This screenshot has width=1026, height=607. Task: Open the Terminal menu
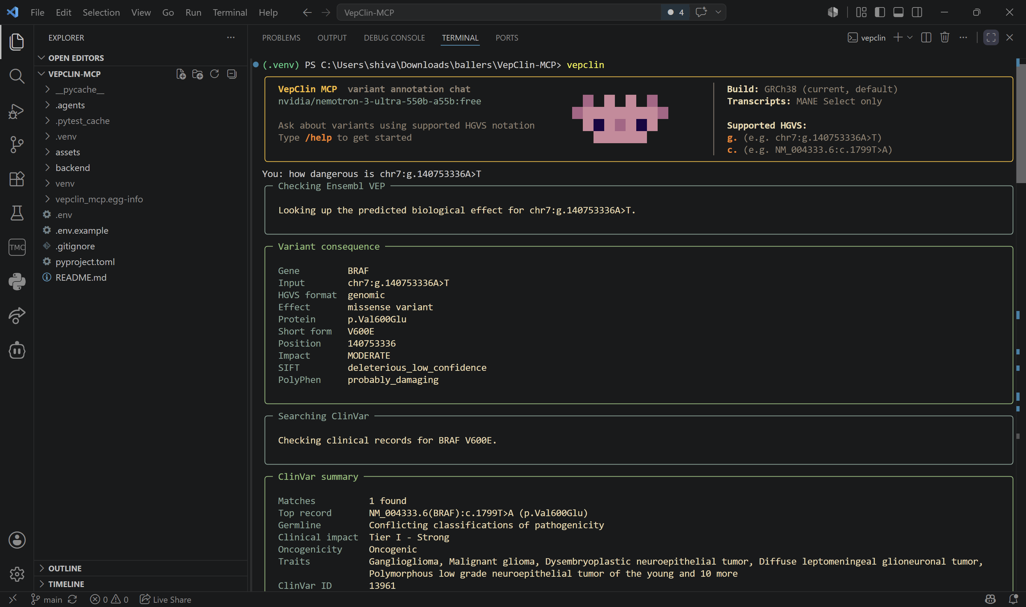(x=230, y=12)
